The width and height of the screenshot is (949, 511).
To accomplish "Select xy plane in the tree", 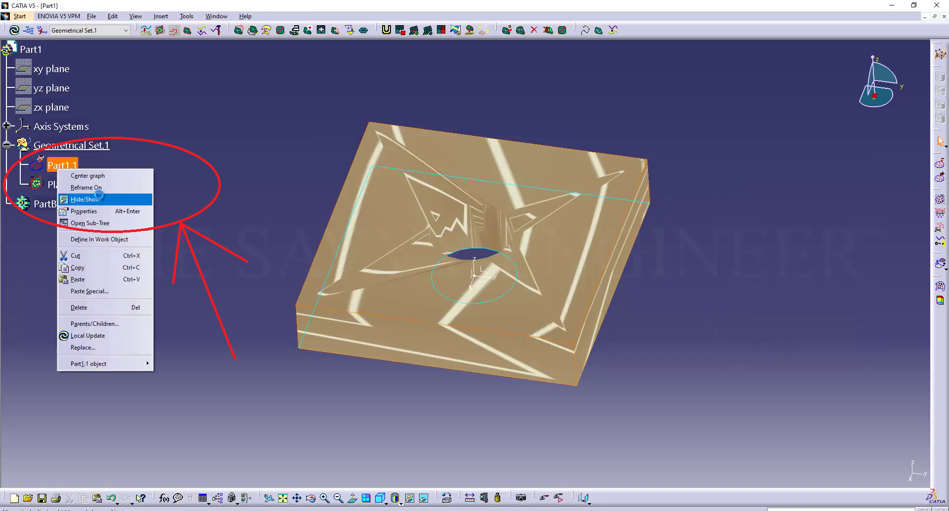I will (51, 69).
